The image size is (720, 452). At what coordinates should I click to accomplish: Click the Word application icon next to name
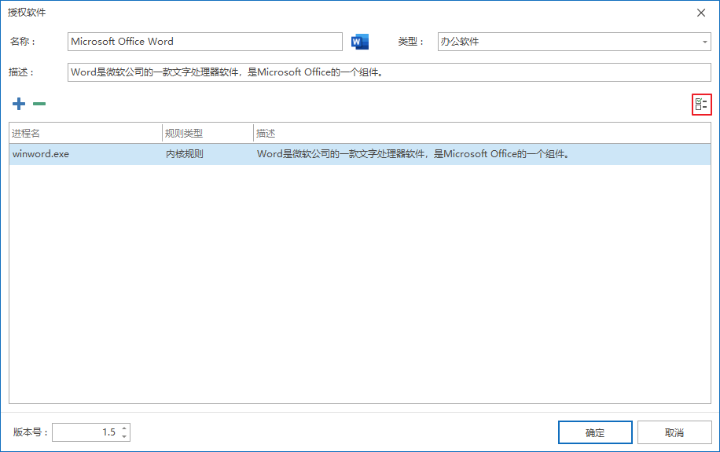pos(359,42)
